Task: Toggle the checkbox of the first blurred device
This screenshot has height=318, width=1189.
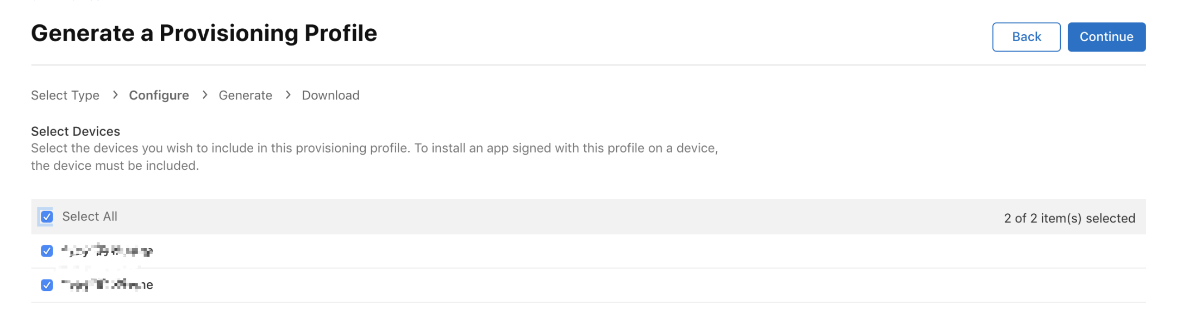Action: pos(47,251)
